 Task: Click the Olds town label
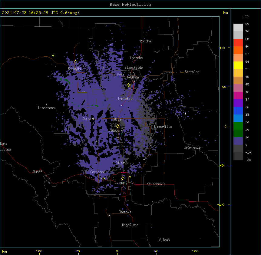click(x=117, y=119)
